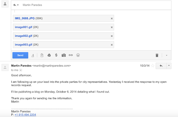Click the reply arrow button on message
The image size is (178, 117).
pos(161,66)
